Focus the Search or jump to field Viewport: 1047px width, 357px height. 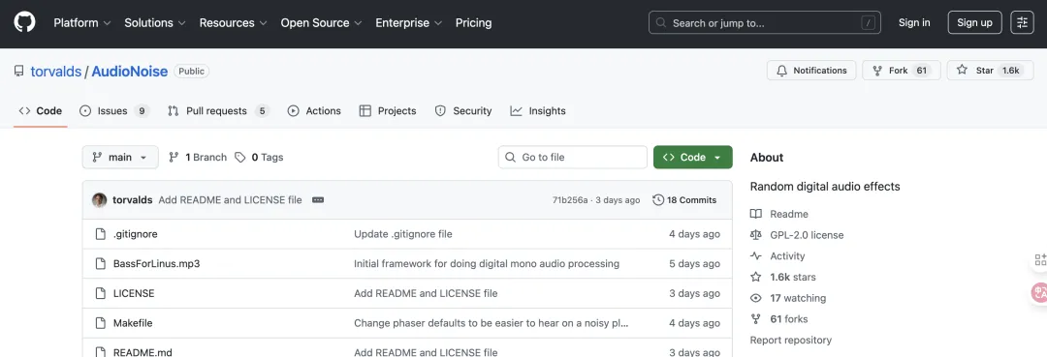click(x=765, y=22)
